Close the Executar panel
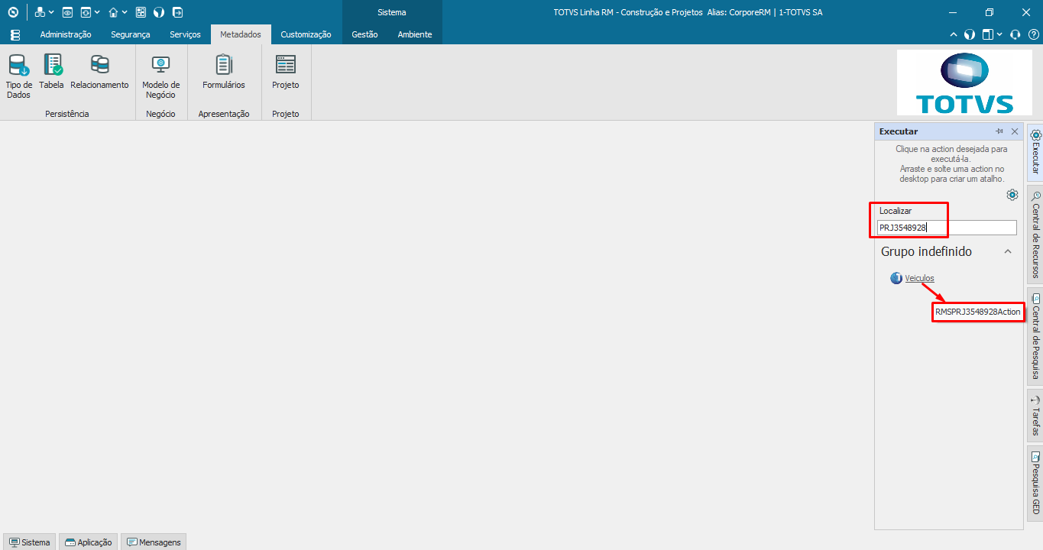The height and width of the screenshot is (550, 1043). (x=1015, y=131)
